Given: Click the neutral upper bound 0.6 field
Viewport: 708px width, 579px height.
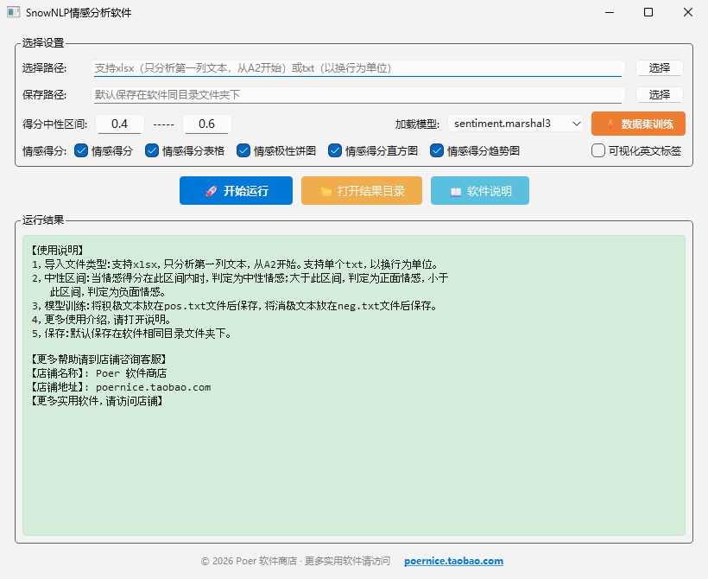Looking at the screenshot, I should 207,124.
